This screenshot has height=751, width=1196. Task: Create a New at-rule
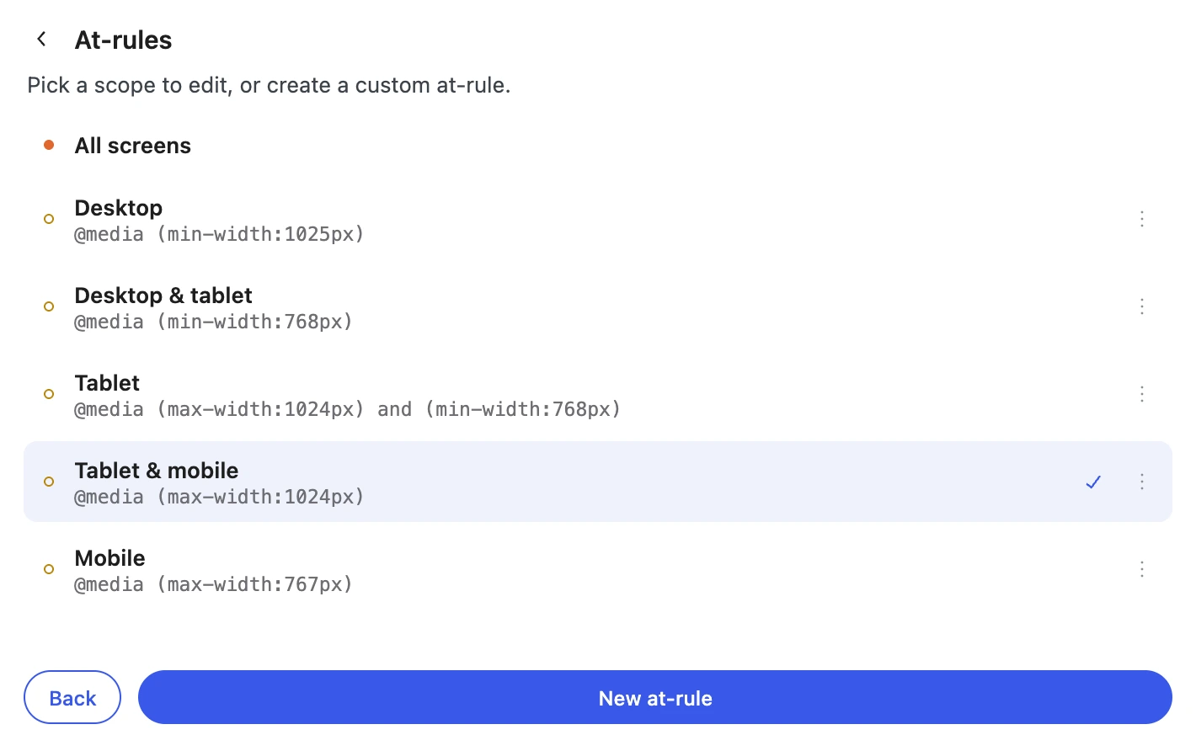coord(655,697)
